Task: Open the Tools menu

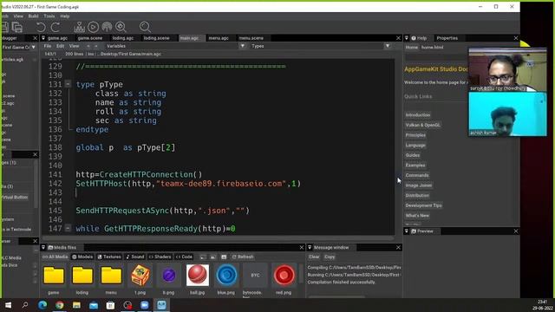Action: (49, 16)
